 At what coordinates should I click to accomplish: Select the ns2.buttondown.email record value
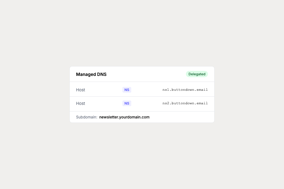click(185, 103)
